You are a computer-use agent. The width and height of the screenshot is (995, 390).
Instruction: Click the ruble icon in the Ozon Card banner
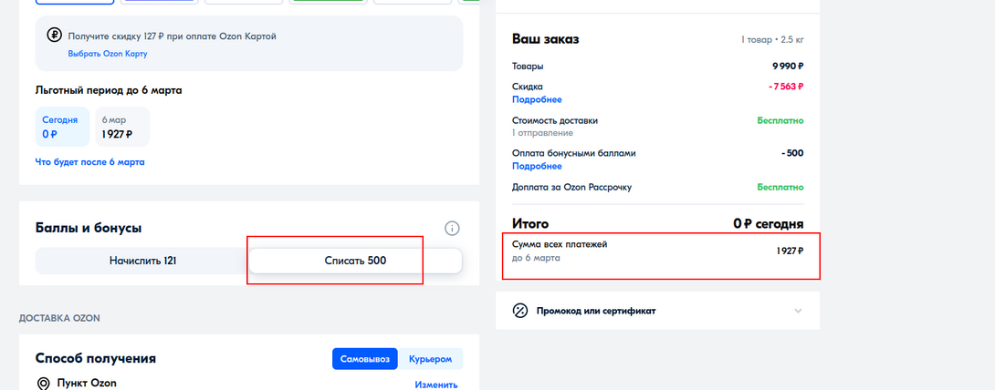pos(54,36)
